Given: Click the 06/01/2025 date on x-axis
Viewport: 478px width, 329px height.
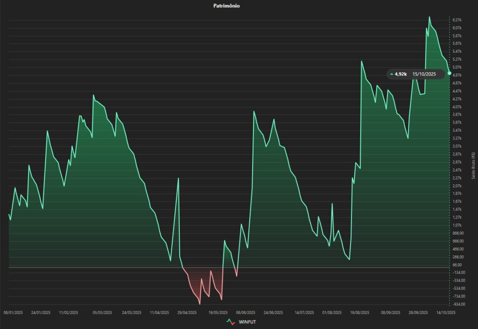Looking at the screenshot, I should [13, 313].
